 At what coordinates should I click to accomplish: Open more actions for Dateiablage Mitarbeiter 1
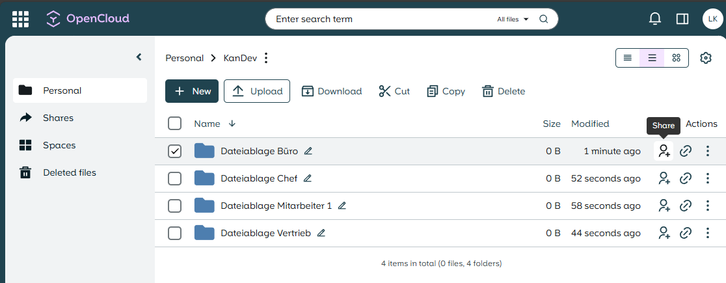tap(708, 206)
